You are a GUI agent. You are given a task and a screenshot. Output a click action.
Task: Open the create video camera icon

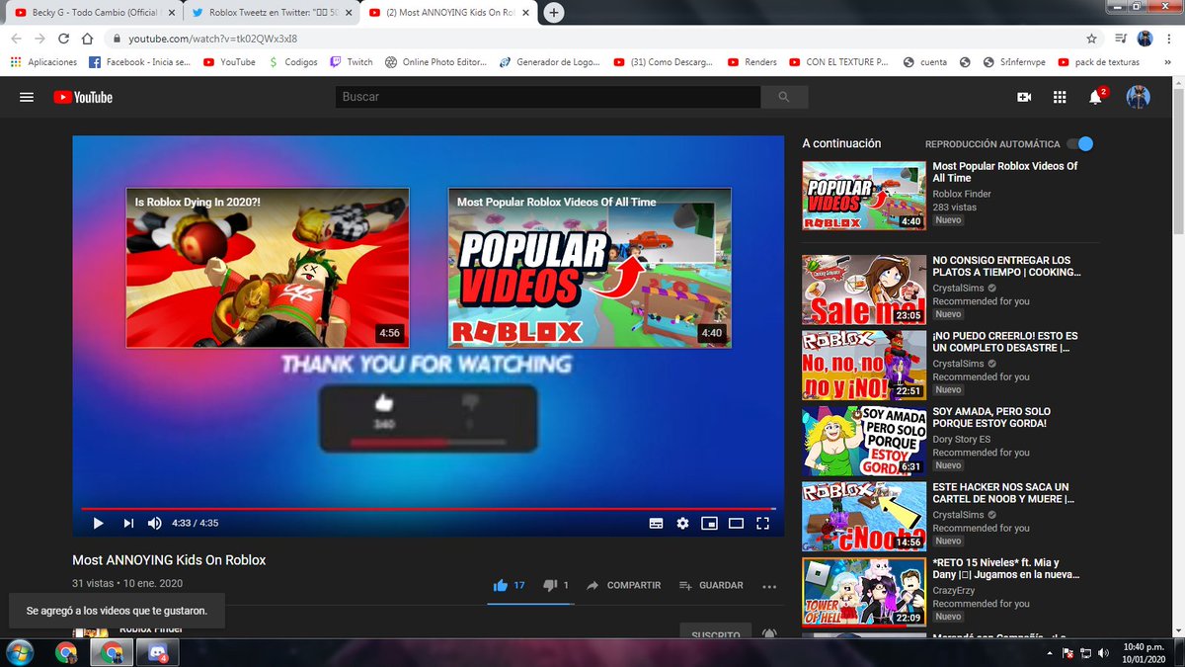coord(1024,97)
